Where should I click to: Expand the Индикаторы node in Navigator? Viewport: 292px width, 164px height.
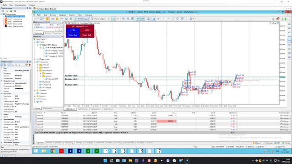[35, 59]
